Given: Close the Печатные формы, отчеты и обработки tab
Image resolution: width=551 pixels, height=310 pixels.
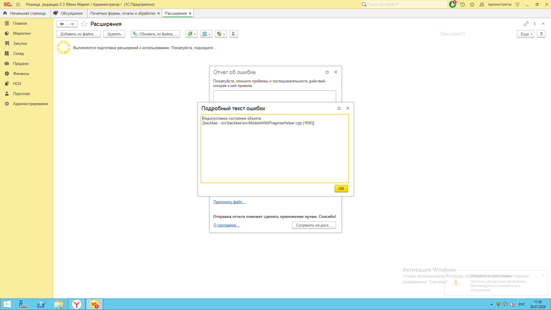Looking at the screenshot, I should coord(158,13).
